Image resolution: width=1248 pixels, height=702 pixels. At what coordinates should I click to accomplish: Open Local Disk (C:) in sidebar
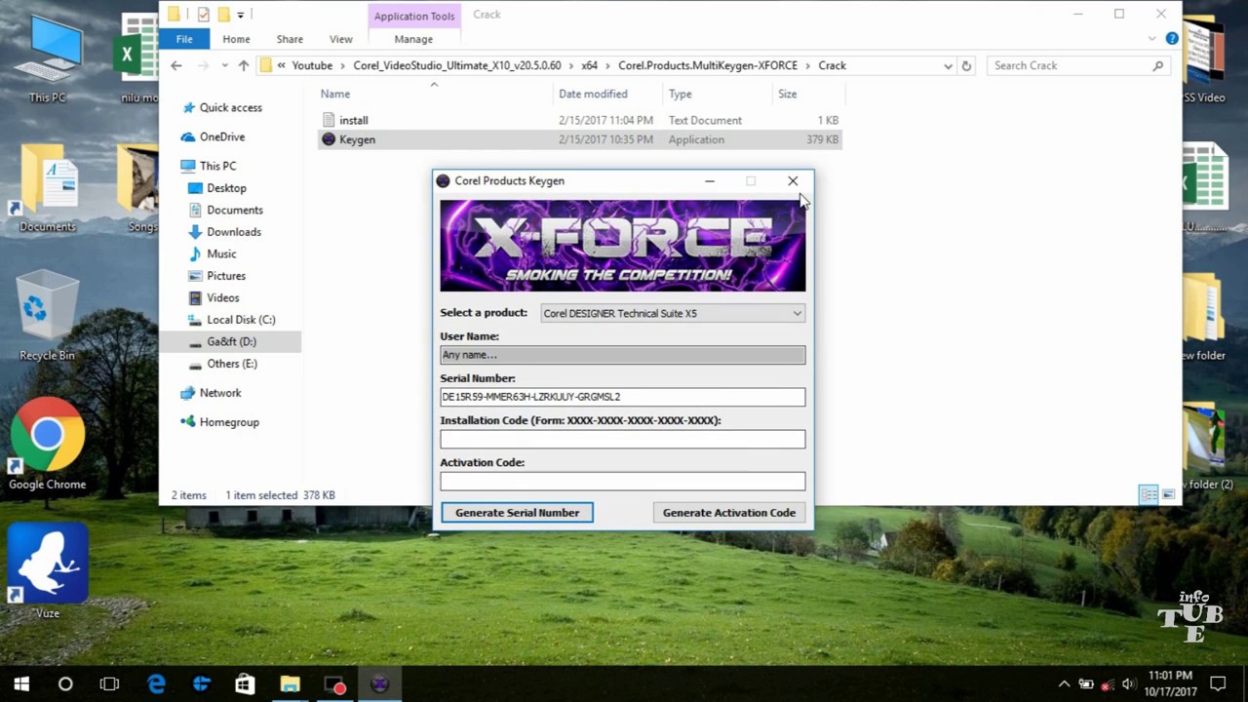point(241,320)
